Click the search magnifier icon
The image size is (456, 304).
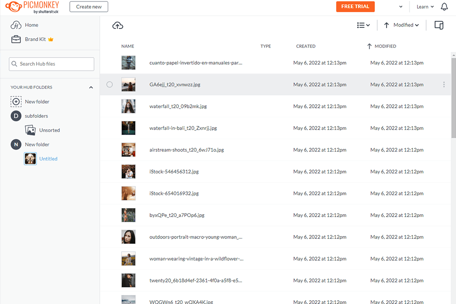(x=14, y=64)
